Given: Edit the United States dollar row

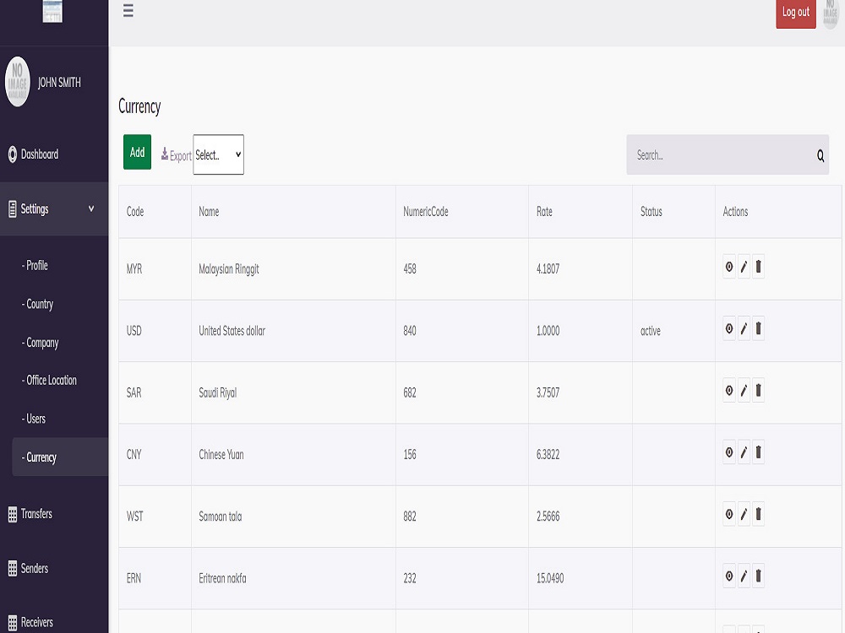Looking at the screenshot, I should point(744,328).
